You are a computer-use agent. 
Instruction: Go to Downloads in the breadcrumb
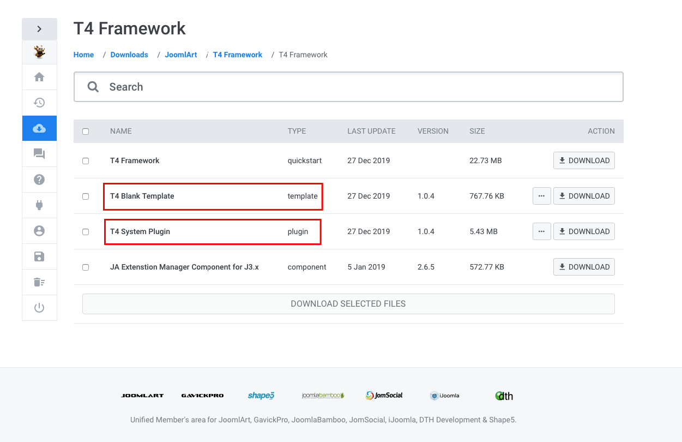(129, 55)
